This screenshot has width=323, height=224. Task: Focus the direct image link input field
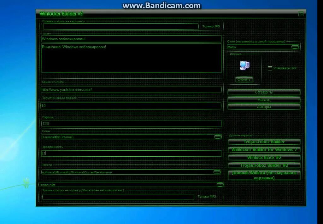pyautogui.click(x=121, y=26)
